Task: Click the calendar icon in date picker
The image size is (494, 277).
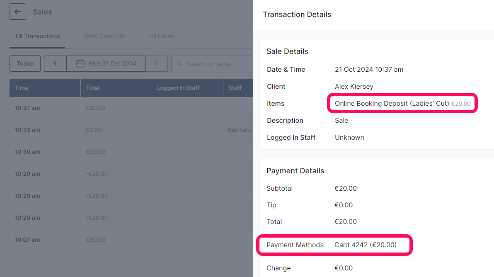Action: coord(80,64)
